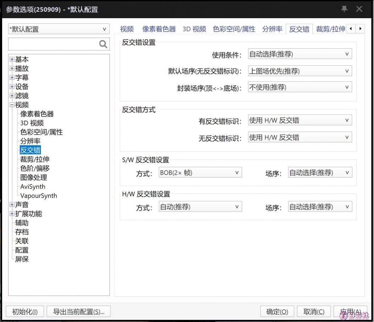Pin the preferences window open
The image size is (374, 322).
coord(344,10)
